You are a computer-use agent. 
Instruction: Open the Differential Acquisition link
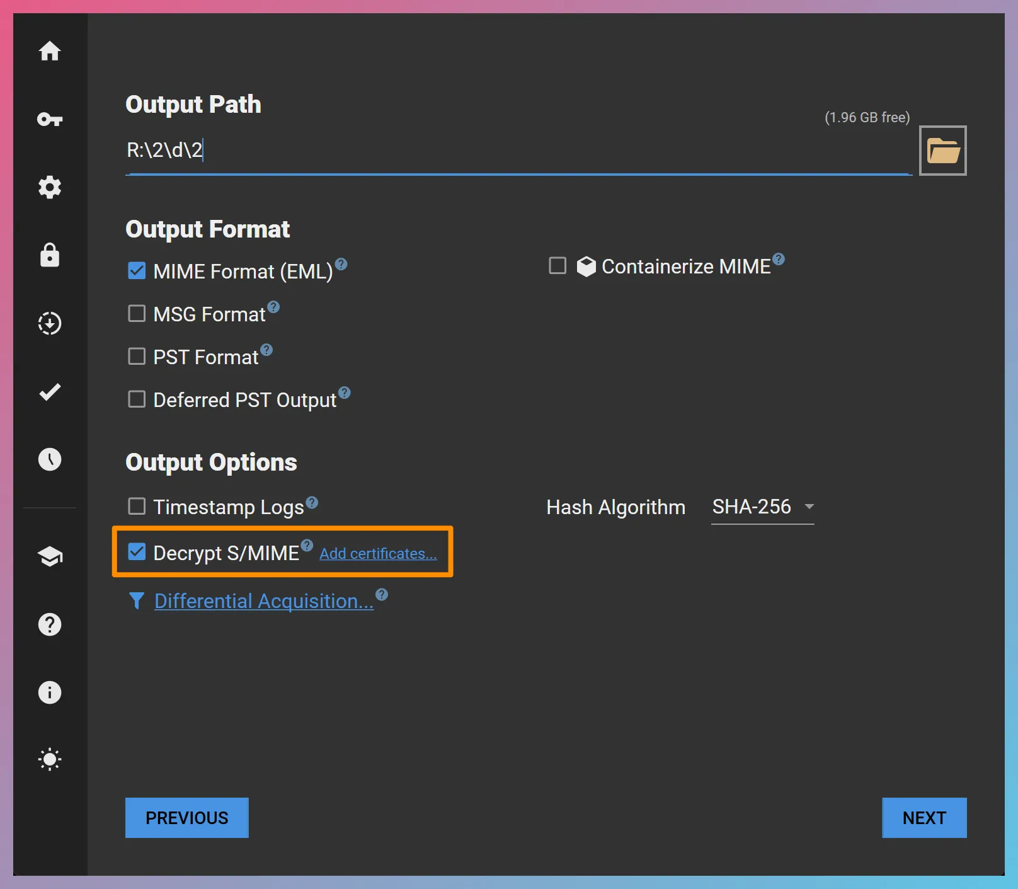[x=263, y=601]
